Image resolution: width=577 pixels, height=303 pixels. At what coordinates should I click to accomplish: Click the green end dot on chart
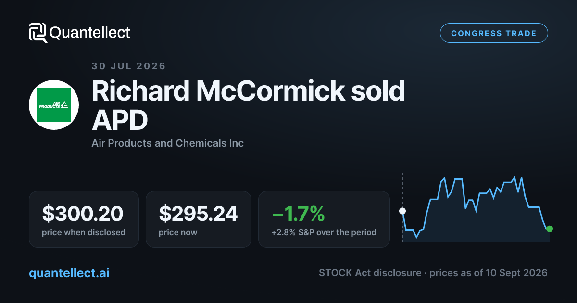tap(550, 229)
